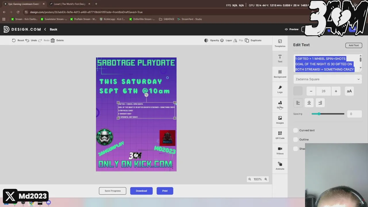Click the Save Progress button
This screenshot has height=207, width=368.
tap(112, 191)
